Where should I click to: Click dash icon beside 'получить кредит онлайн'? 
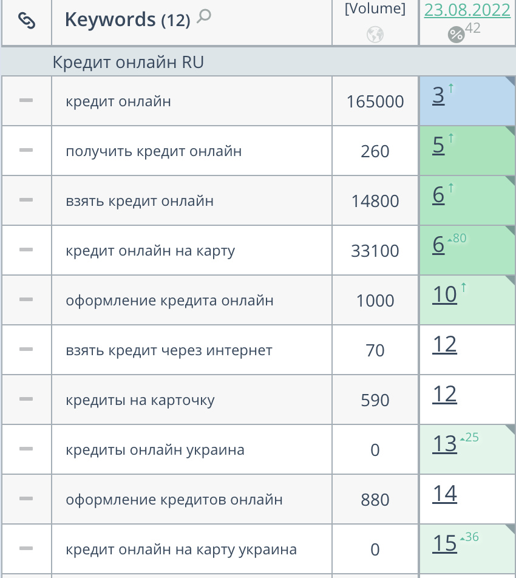click(26, 150)
